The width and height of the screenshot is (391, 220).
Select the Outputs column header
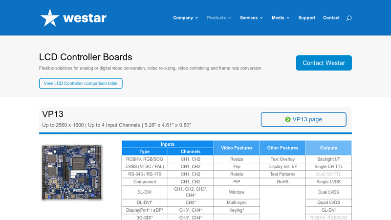click(x=328, y=148)
